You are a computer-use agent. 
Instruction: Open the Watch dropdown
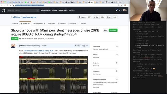coord(82,17)
